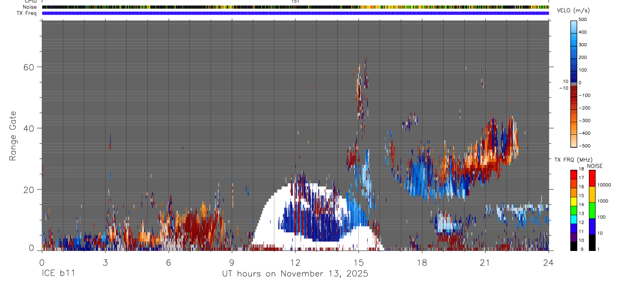Click the velocity scale '300' label
Viewport: 617px width, 284px height.
point(583,45)
